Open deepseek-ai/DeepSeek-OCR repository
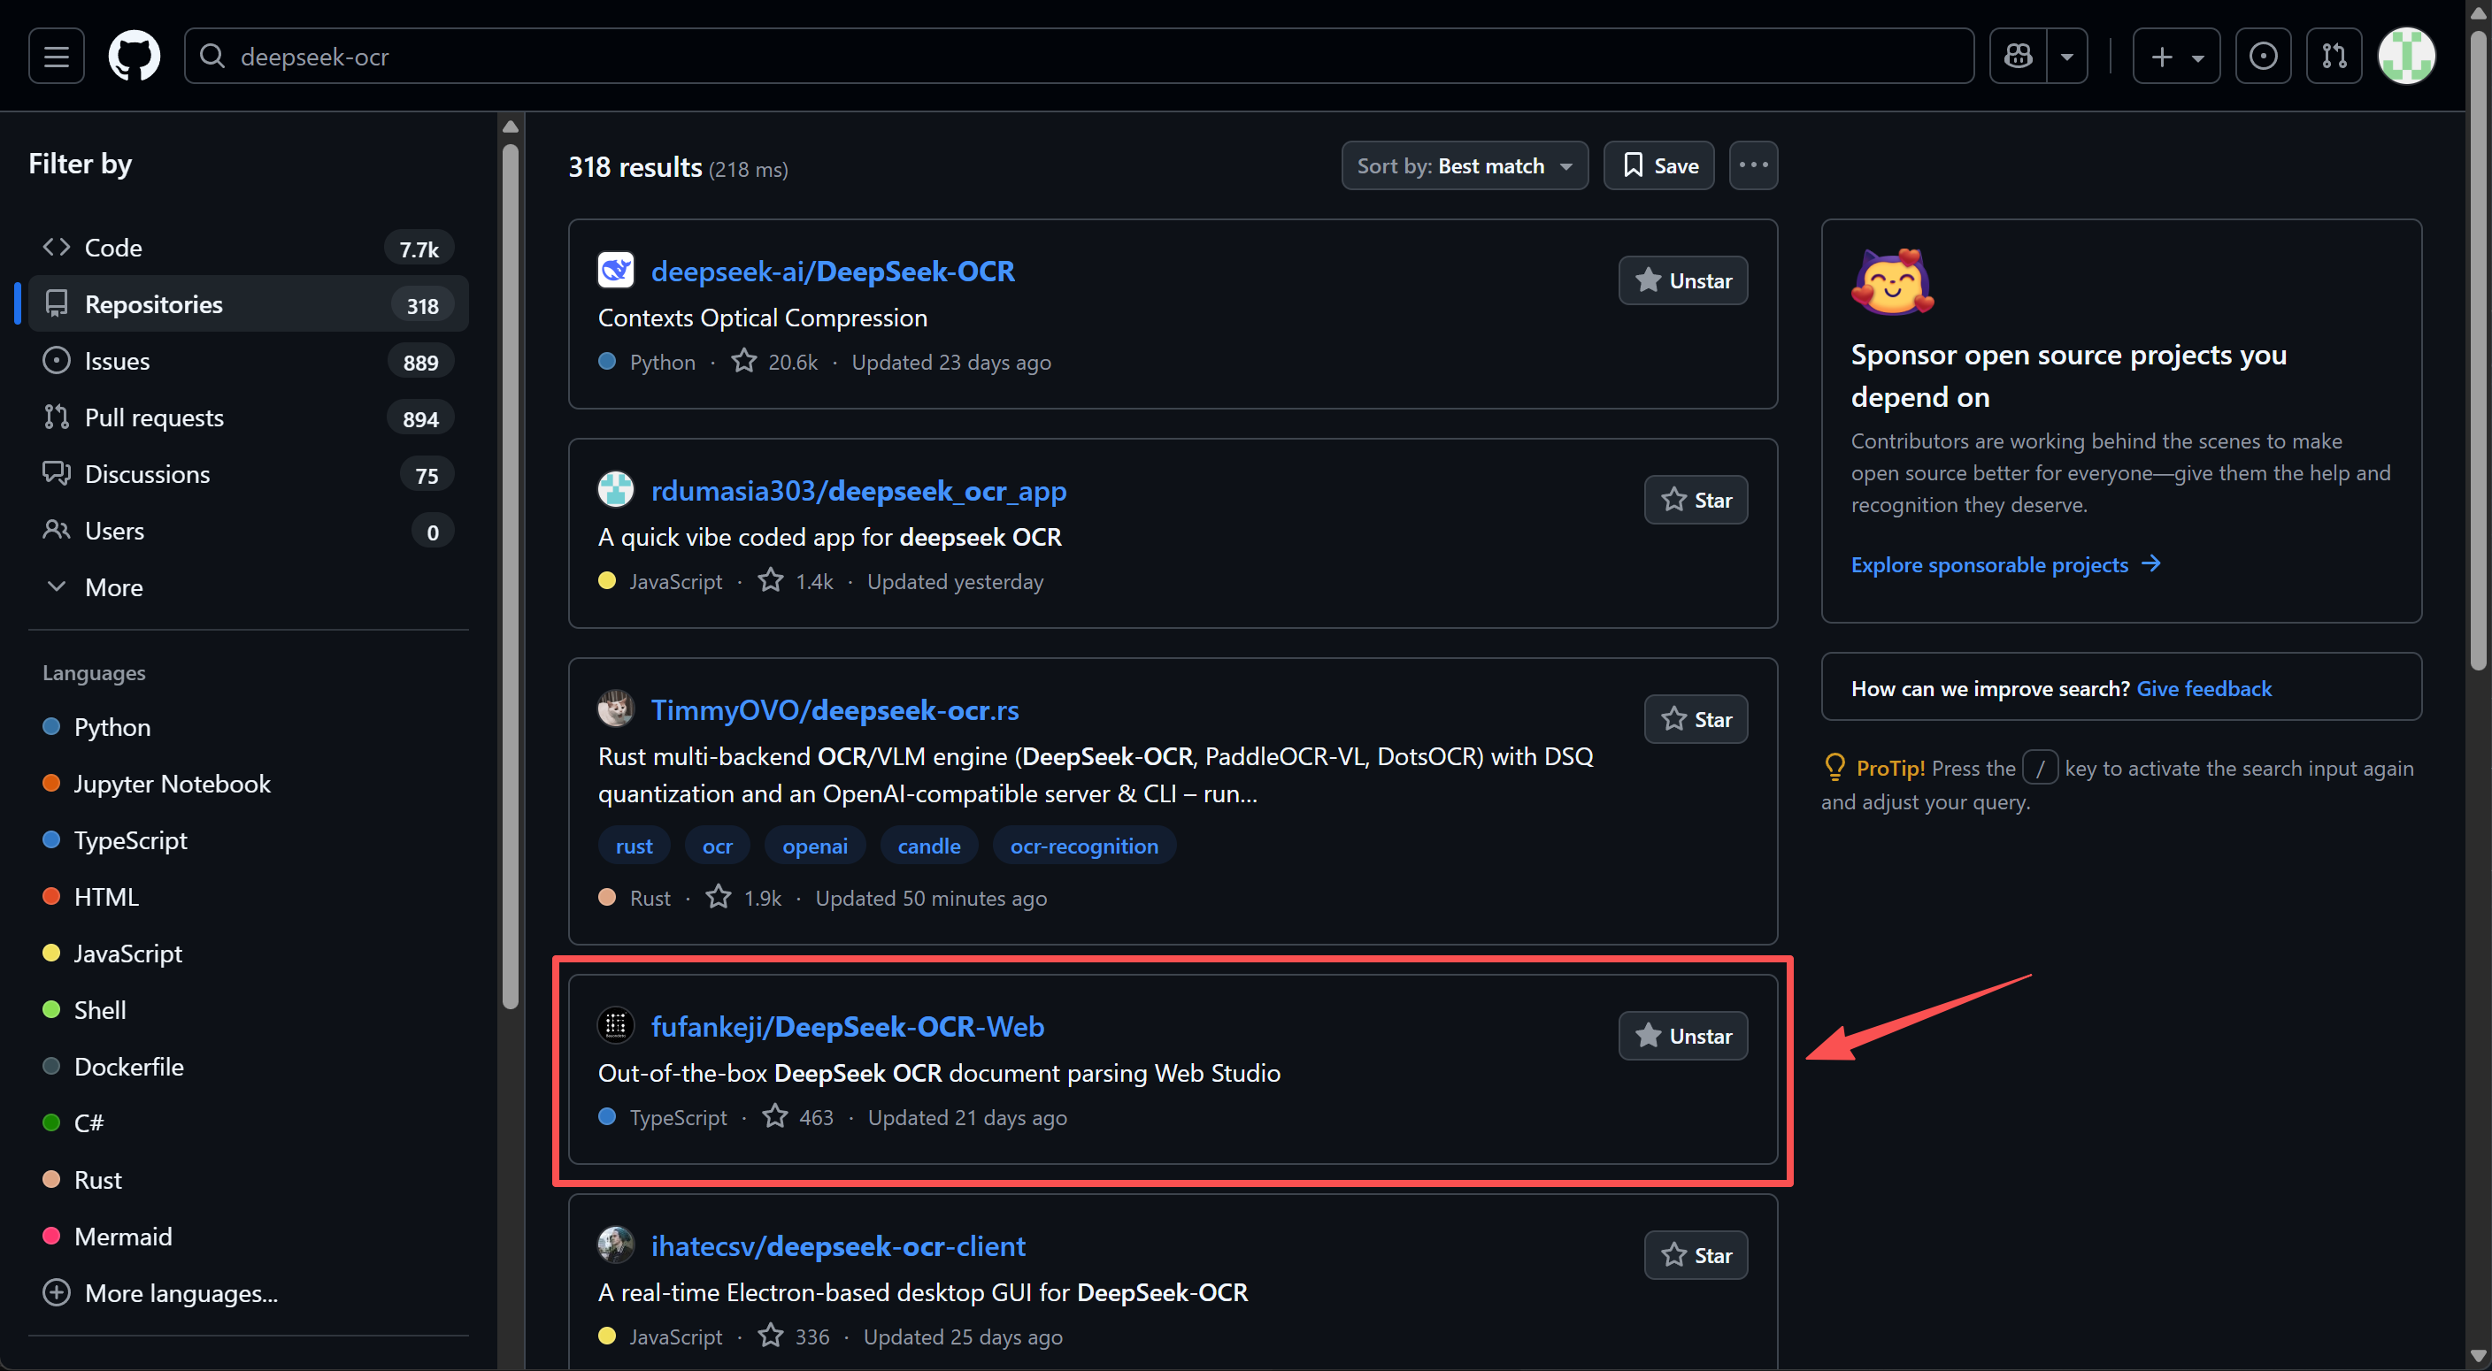 click(x=833, y=271)
